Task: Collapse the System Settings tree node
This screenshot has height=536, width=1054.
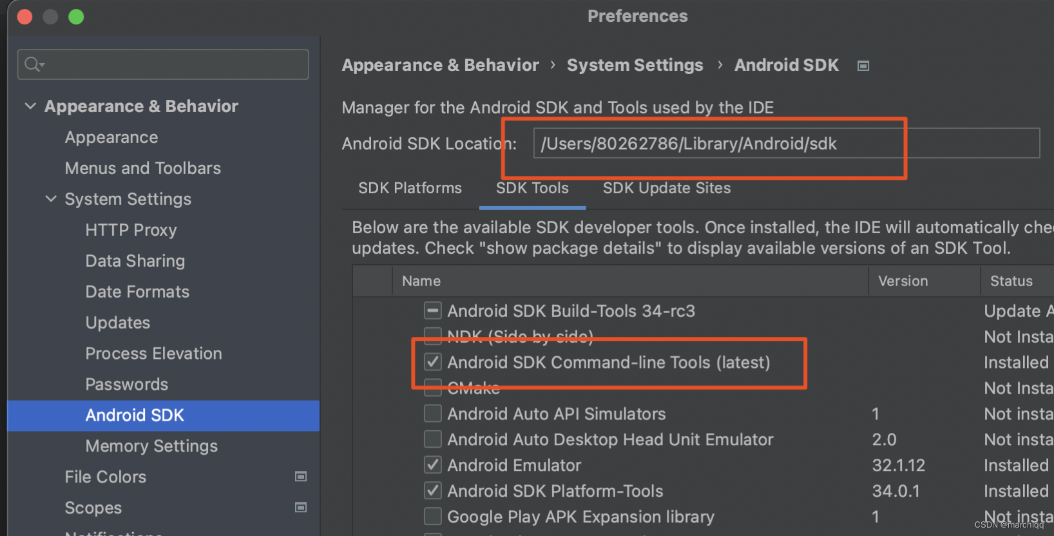Action: pos(51,198)
